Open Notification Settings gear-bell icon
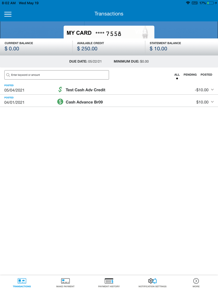 tap(153, 281)
